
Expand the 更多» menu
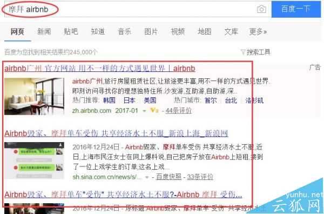[258, 32]
